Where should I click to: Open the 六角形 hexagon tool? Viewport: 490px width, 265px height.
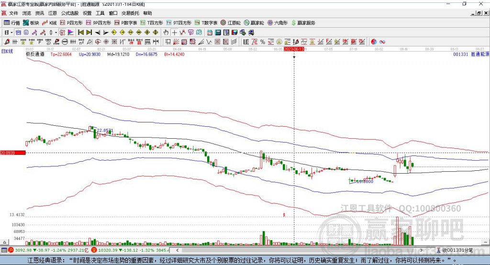coord(278,23)
